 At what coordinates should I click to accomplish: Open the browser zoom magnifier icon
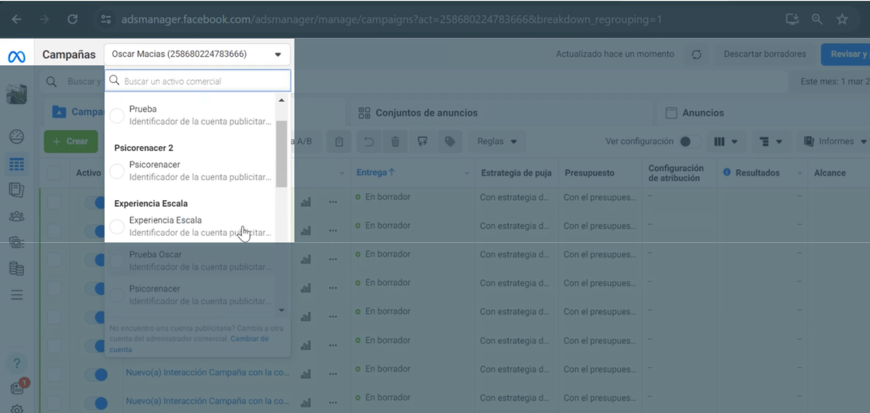[817, 20]
